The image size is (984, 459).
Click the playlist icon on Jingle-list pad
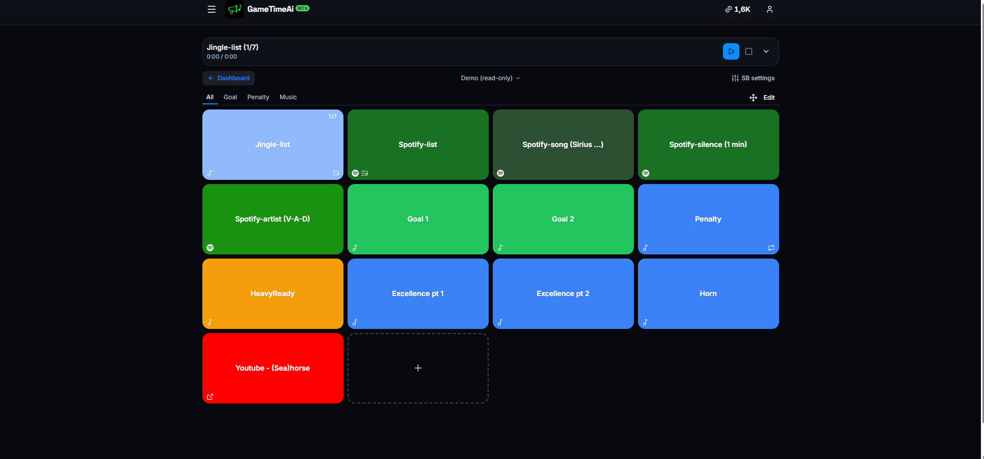pos(336,173)
